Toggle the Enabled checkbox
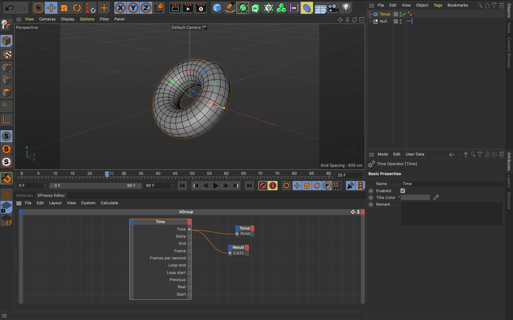The height and width of the screenshot is (320, 513). coord(403,191)
